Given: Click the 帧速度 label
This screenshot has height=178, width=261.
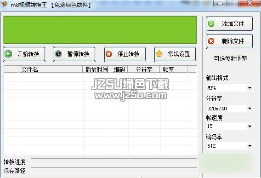Looking at the screenshot, I should tap(214, 118).
